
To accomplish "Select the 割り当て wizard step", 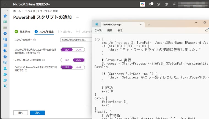I will pos(65,32).
